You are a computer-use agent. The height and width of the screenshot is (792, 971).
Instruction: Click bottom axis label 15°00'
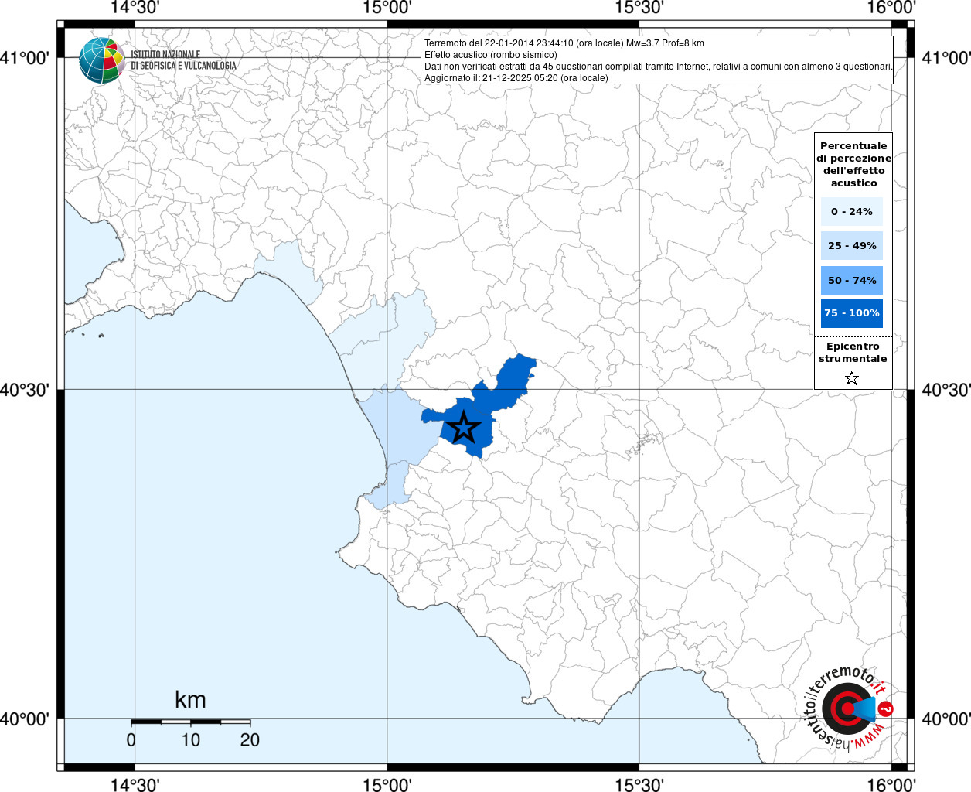point(387,784)
